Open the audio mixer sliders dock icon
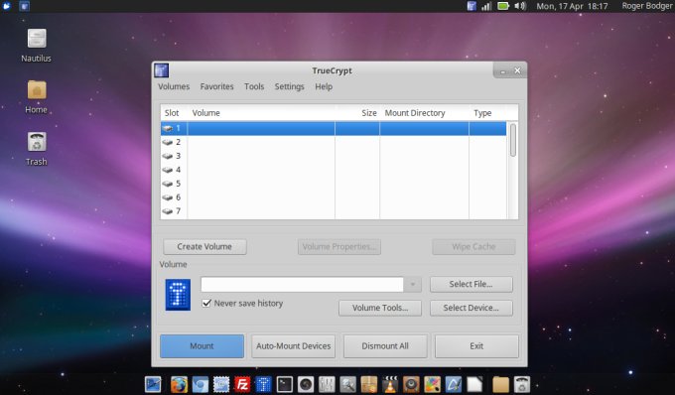The height and width of the screenshot is (395, 675). 327,384
